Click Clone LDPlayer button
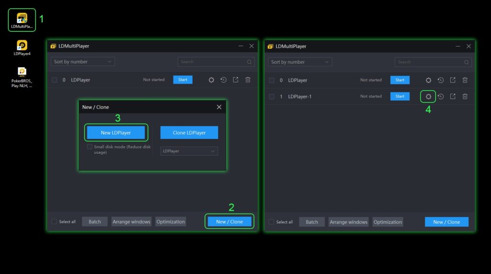The width and height of the screenshot is (491, 274). coord(189,133)
